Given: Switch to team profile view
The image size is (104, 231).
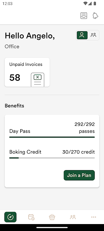Looking at the screenshot, I should pos(93,35).
